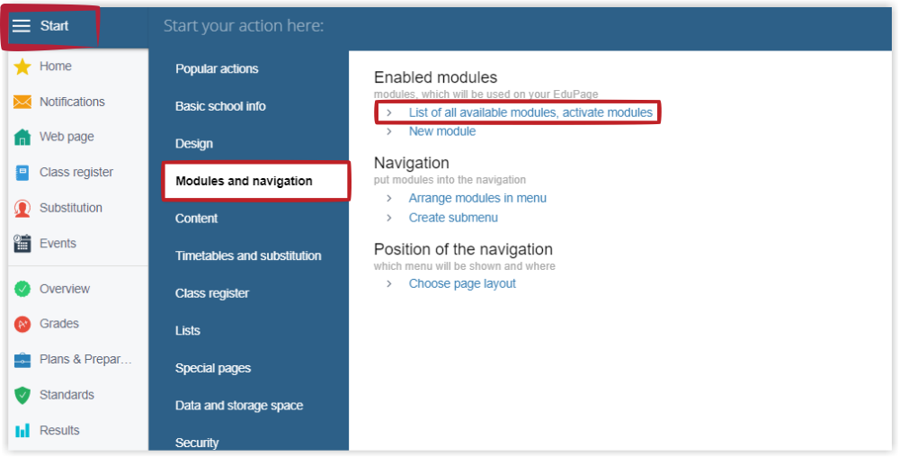Open the Design menu category
This screenshot has height=457, width=899.
[194, 144]
